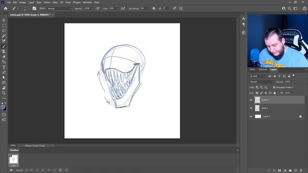Select the Horizontal Type tool

pyautogui.click(x=4, y=67)
